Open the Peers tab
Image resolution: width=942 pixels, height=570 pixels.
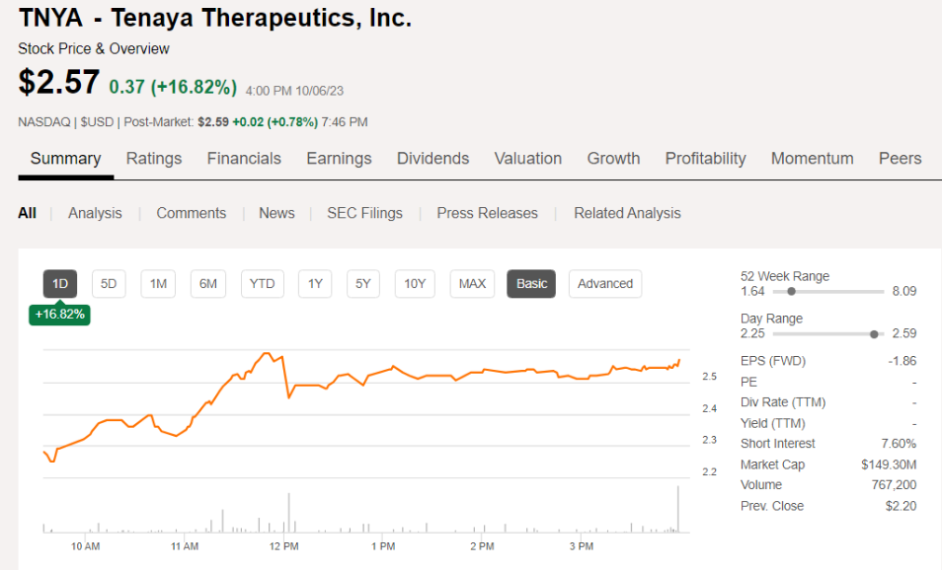[900, 159]
